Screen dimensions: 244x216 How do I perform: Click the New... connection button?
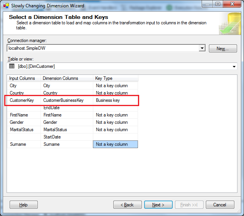pyautogui.click(x=222, y=49)
